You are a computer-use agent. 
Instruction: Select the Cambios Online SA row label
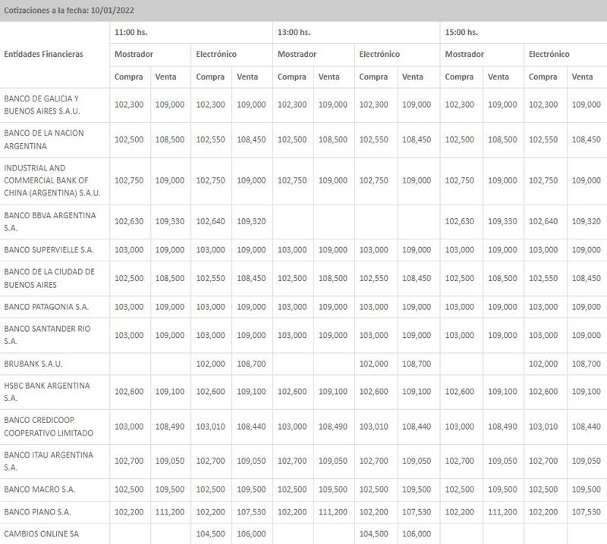[x=40, y=533]
